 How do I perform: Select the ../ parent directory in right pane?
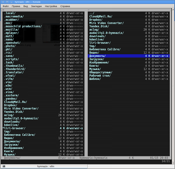click(x=129, y=13)
